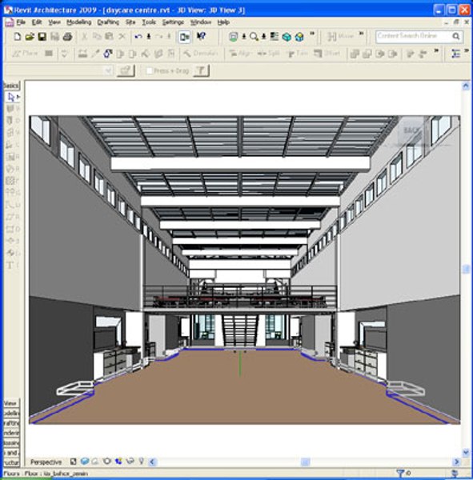Undo the last action
This screenshot has width=473, height=480.
[138, 37]
